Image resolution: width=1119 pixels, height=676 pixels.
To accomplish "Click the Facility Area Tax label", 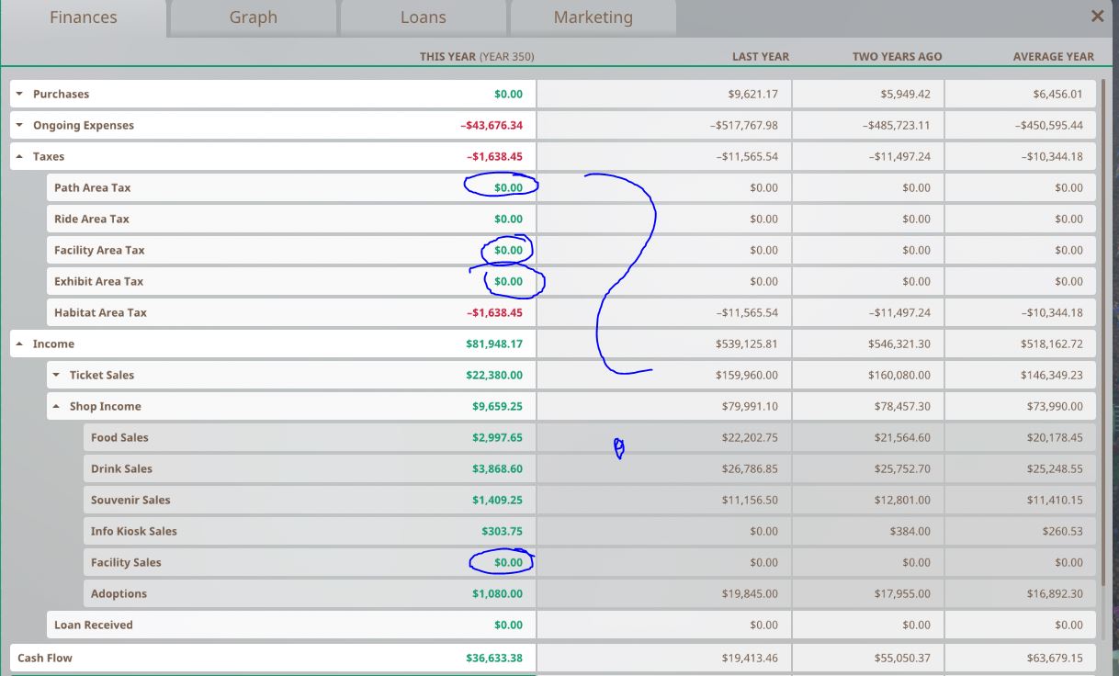I will click(x=99, y=250).
